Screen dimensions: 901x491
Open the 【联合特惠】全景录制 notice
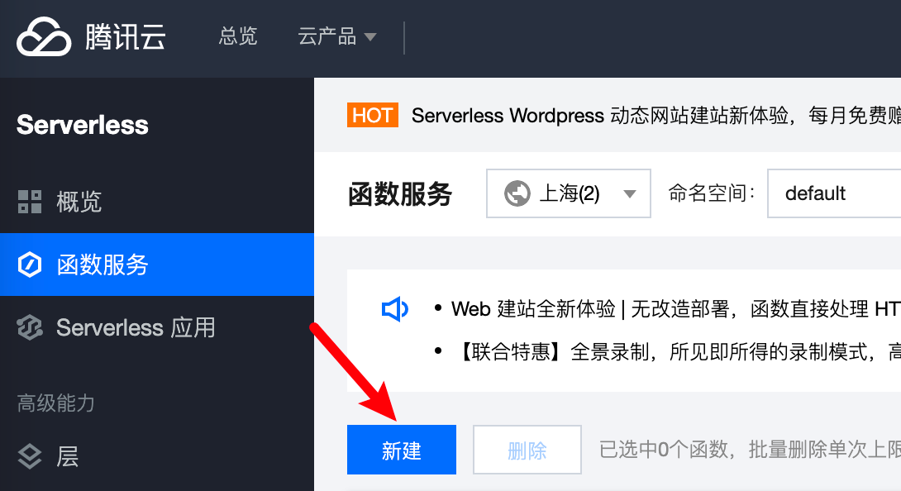click(678, 351)
